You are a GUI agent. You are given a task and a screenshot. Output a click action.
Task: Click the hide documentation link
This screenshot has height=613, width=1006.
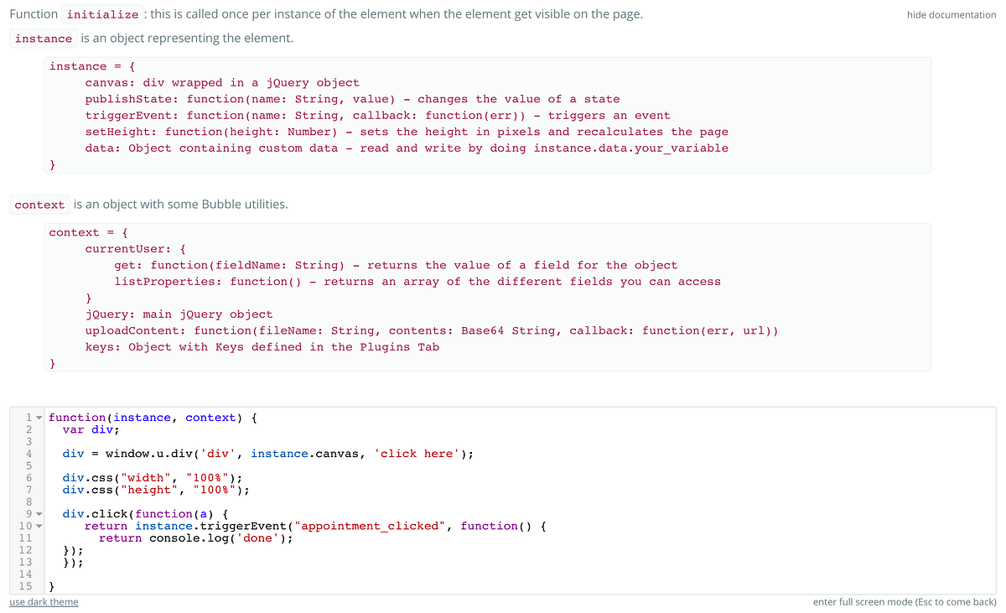click(x=952, y=14)
